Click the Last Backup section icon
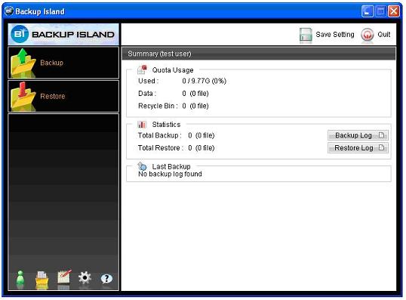This screenshot has width=406, height=300. click(142, 166)
